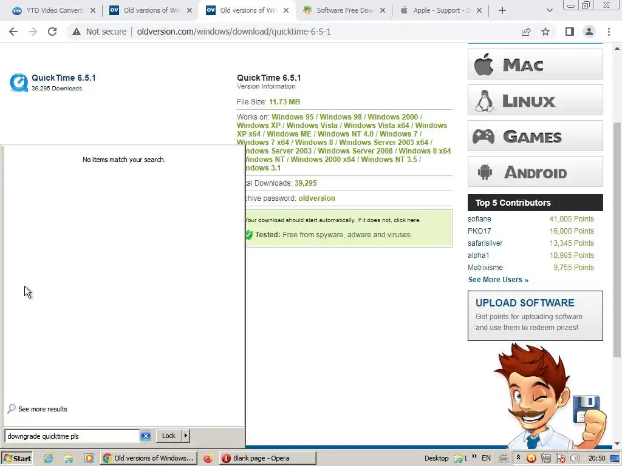This screenshot has width=622, height=466.
Task: Go back to the previous page
Action: coord(13,32)
